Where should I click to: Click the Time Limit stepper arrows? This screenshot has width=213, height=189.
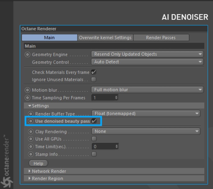coord(117,147)
